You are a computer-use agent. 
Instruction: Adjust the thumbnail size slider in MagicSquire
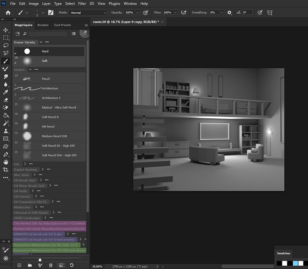coord(40,260)
